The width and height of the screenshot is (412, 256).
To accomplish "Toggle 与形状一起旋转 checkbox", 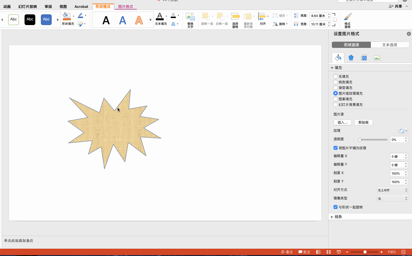I will click(336, 207).
